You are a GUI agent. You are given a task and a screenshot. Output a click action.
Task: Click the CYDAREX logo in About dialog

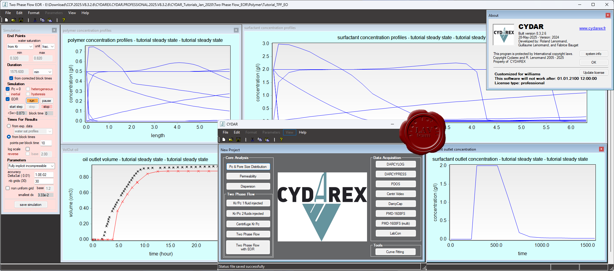[x=504, y=35]
